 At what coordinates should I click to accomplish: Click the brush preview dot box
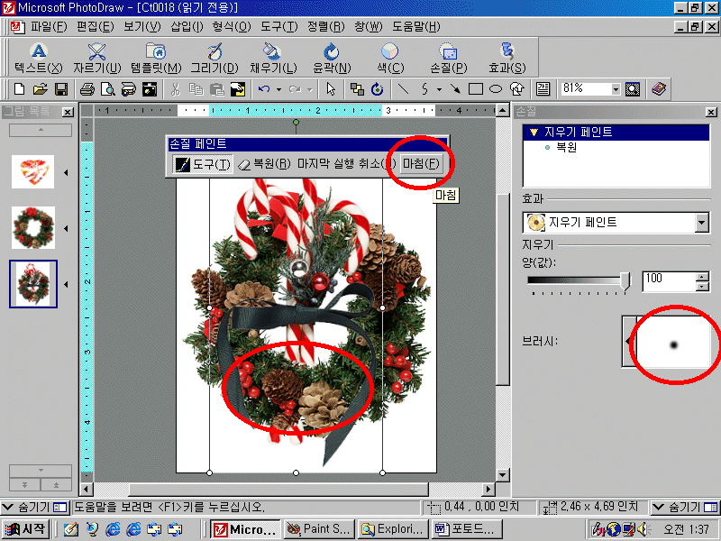coord(672,342)
